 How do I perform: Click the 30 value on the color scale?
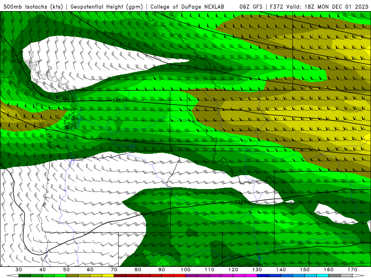point(19,270)
